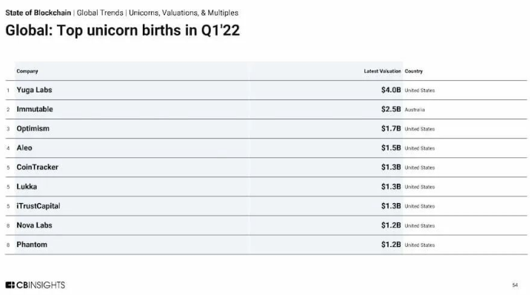The width and height of the screenshot is (530, 295).
Task: Select the Yuga Labs company name
Action: click(34, 90)
